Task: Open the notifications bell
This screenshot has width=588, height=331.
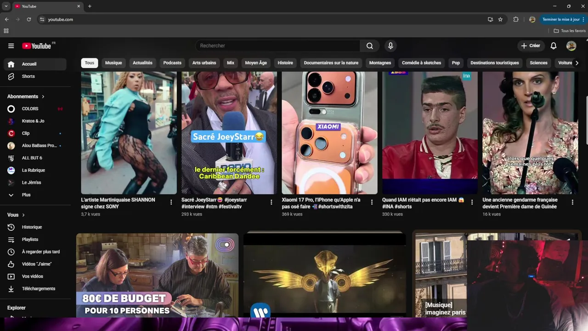Action: click(x=554, y=46)
